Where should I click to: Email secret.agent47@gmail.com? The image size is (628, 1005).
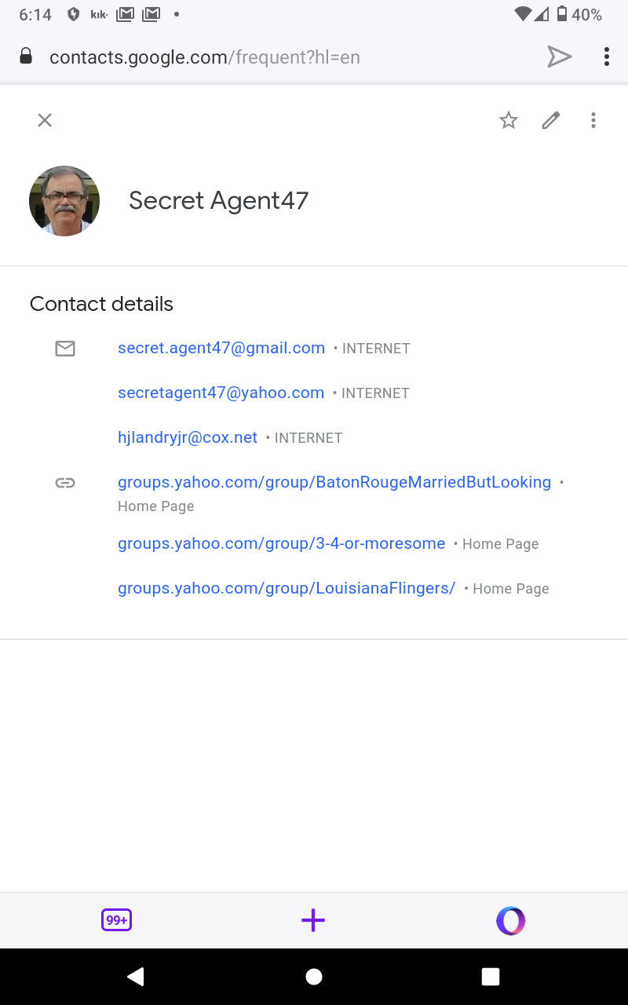pos(221,348)
